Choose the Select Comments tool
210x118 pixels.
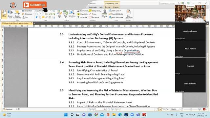17,14
